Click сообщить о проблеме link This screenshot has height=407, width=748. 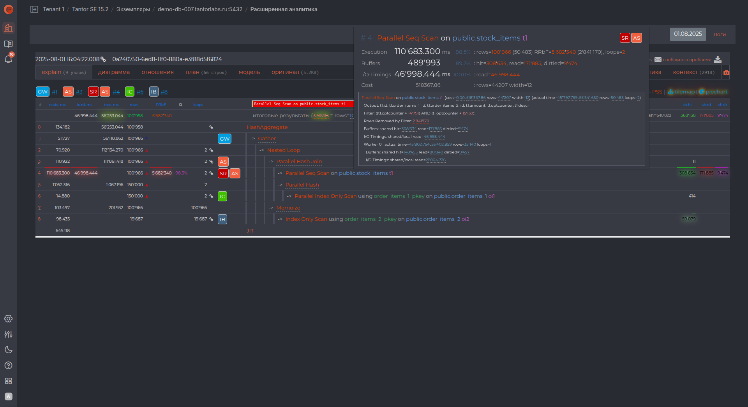pos(687,60)
